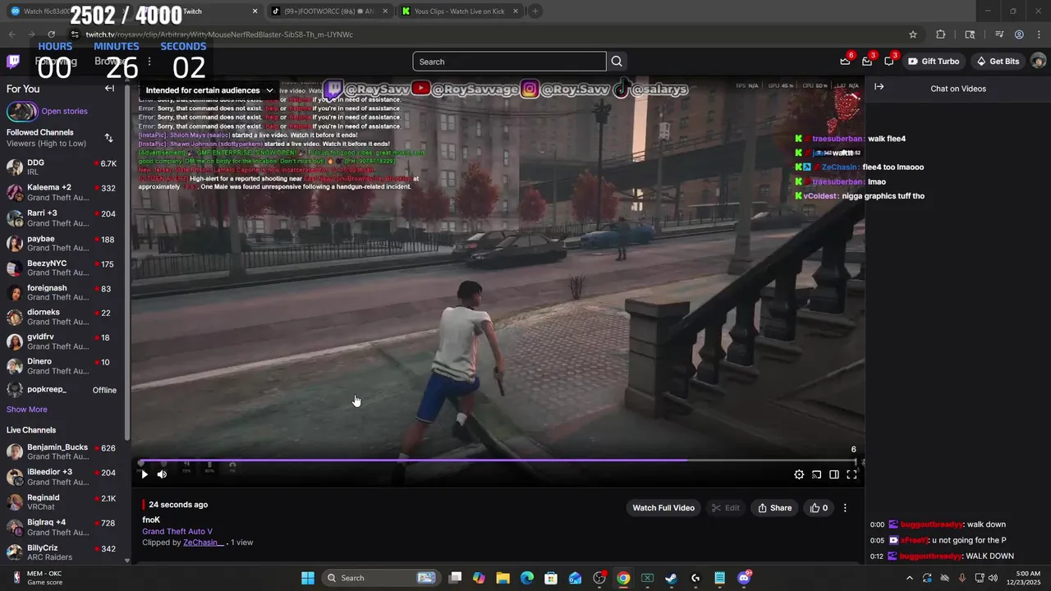Click the magnifier search button
This screenshot has height=591, width=1051.
617,62
